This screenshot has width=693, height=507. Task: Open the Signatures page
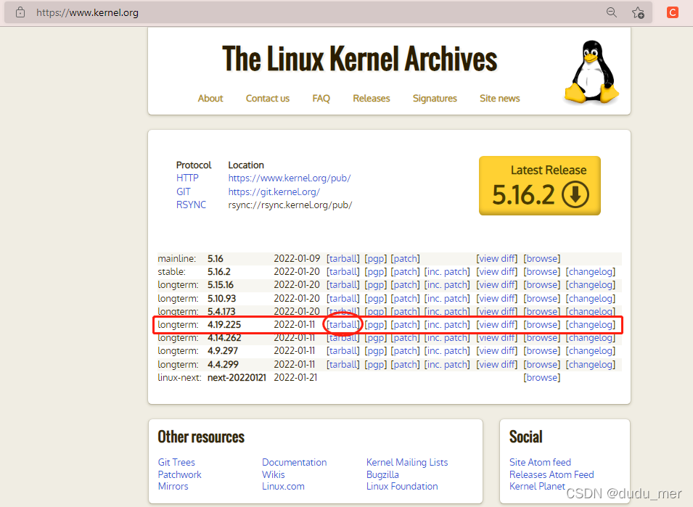[x=435, y=99]
